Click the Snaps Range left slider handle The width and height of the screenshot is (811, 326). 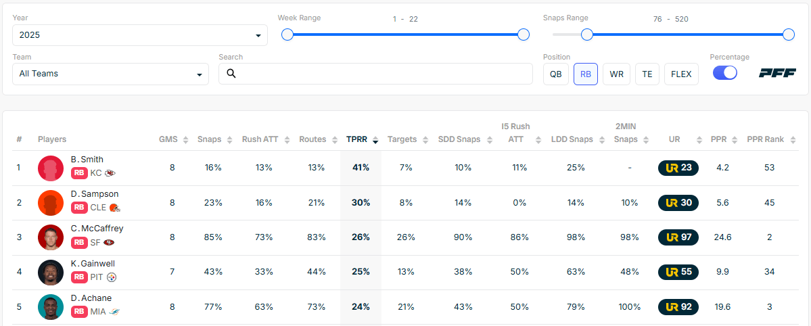[587, 34]
